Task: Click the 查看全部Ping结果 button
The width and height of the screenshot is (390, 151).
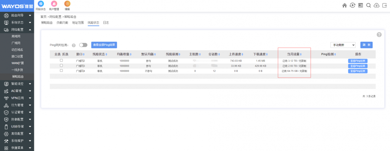Action: click(x=104, y=45)
